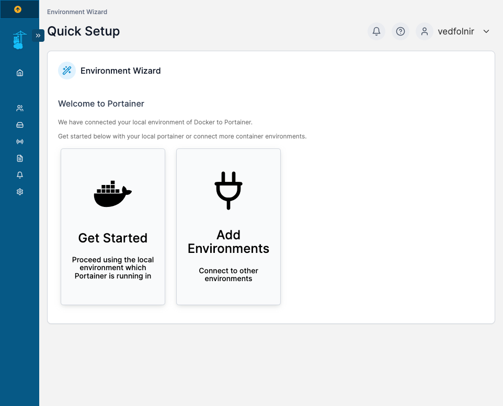Open Settings via sidebar gear icon
The height and width of the screenshot is (406, 503).
point(20,191)
